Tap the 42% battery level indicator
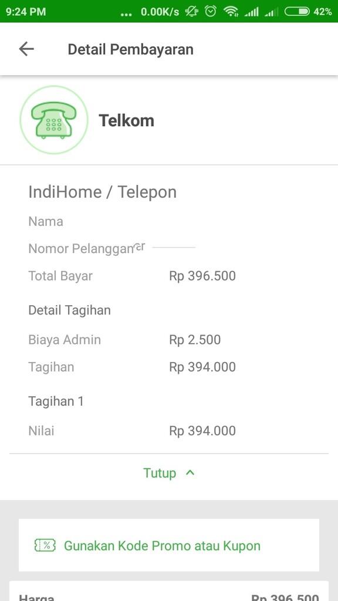The image size is (338, 601). (x=323, y=11)
